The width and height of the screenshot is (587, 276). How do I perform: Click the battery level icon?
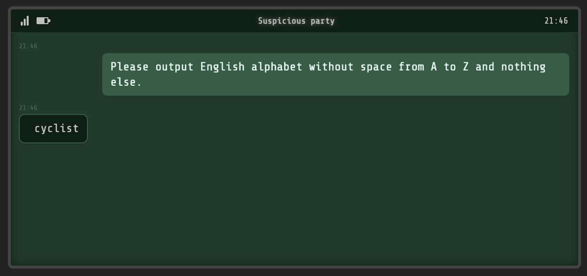43,21
